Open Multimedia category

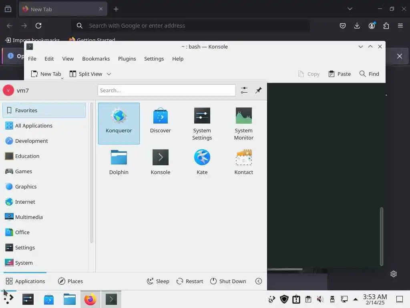tap(44, 217)
